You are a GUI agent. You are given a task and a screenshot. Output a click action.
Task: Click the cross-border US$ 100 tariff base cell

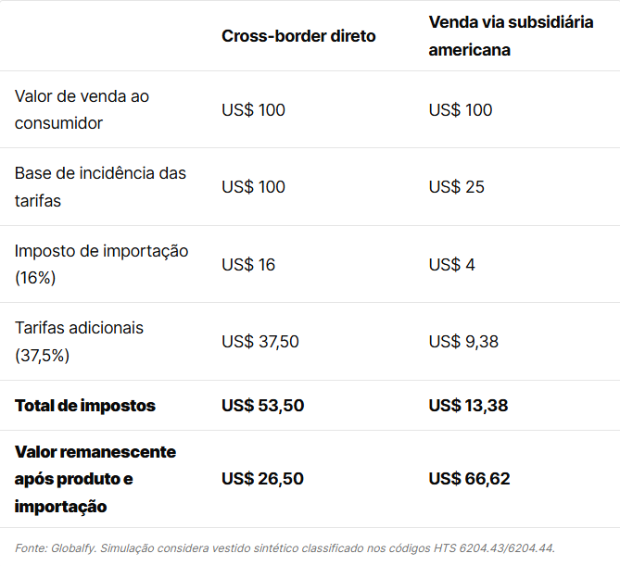[x=253, y=186]
